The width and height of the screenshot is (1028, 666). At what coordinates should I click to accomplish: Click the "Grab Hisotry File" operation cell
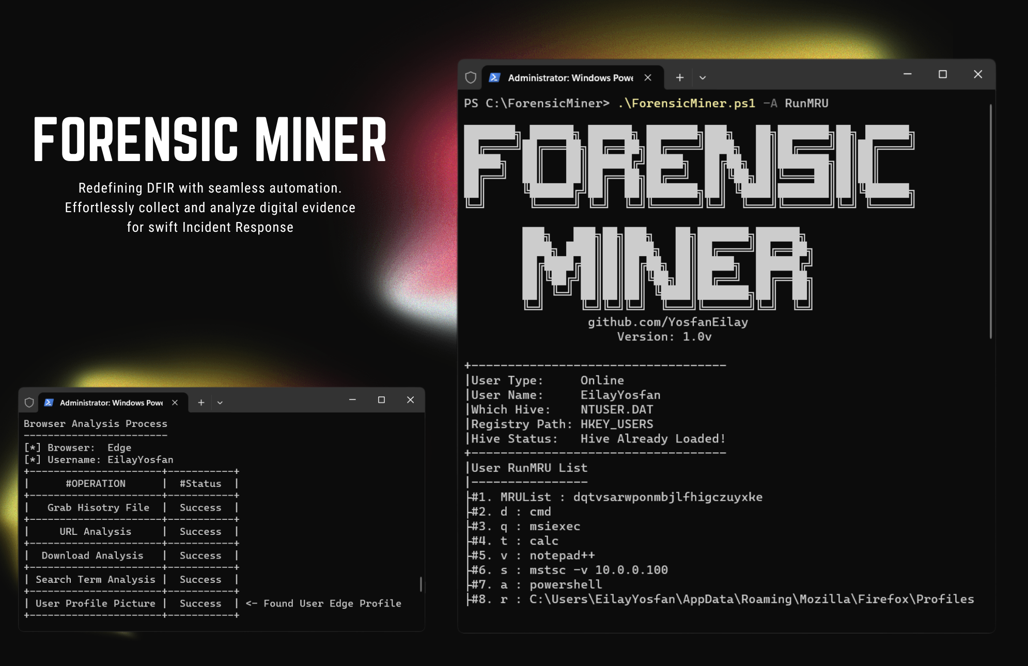click(98, 508)
